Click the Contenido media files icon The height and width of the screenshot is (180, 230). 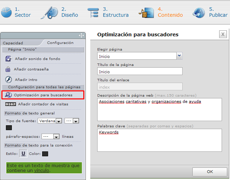click(146, 13)
